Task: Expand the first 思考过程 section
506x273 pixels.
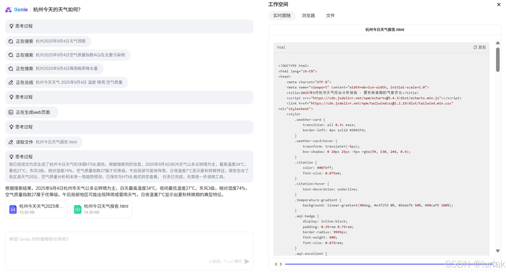Action: tap(129, 26)
